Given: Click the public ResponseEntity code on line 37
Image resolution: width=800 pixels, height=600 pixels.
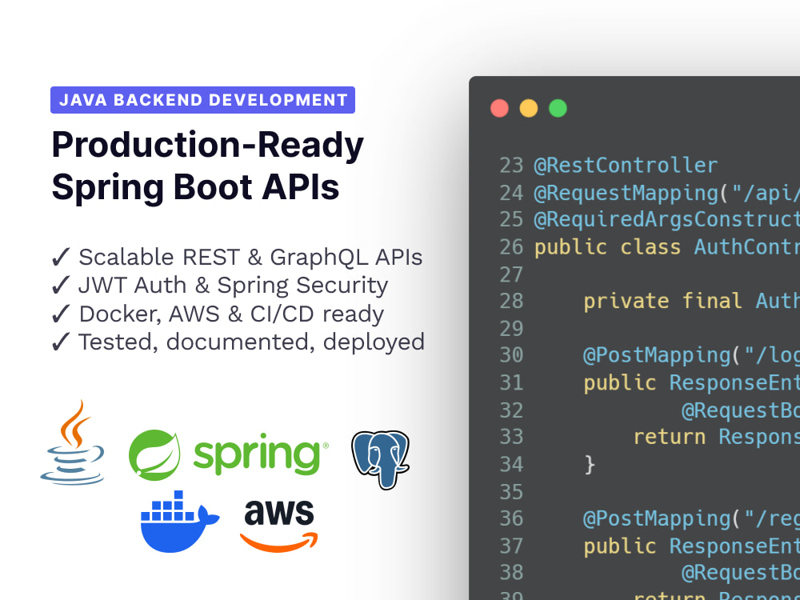Looking at the screenshot, I should click(x=691, y=546).
